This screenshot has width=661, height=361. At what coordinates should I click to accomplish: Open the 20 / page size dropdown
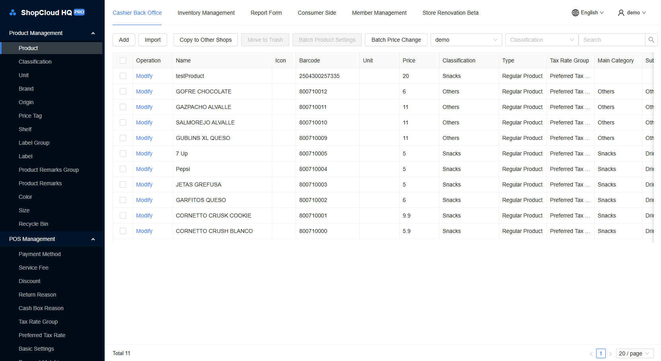(634, 353)
